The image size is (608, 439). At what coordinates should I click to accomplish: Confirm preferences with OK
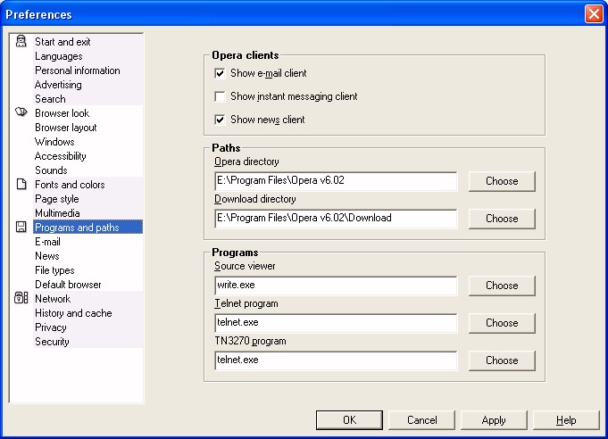(349, 420)
